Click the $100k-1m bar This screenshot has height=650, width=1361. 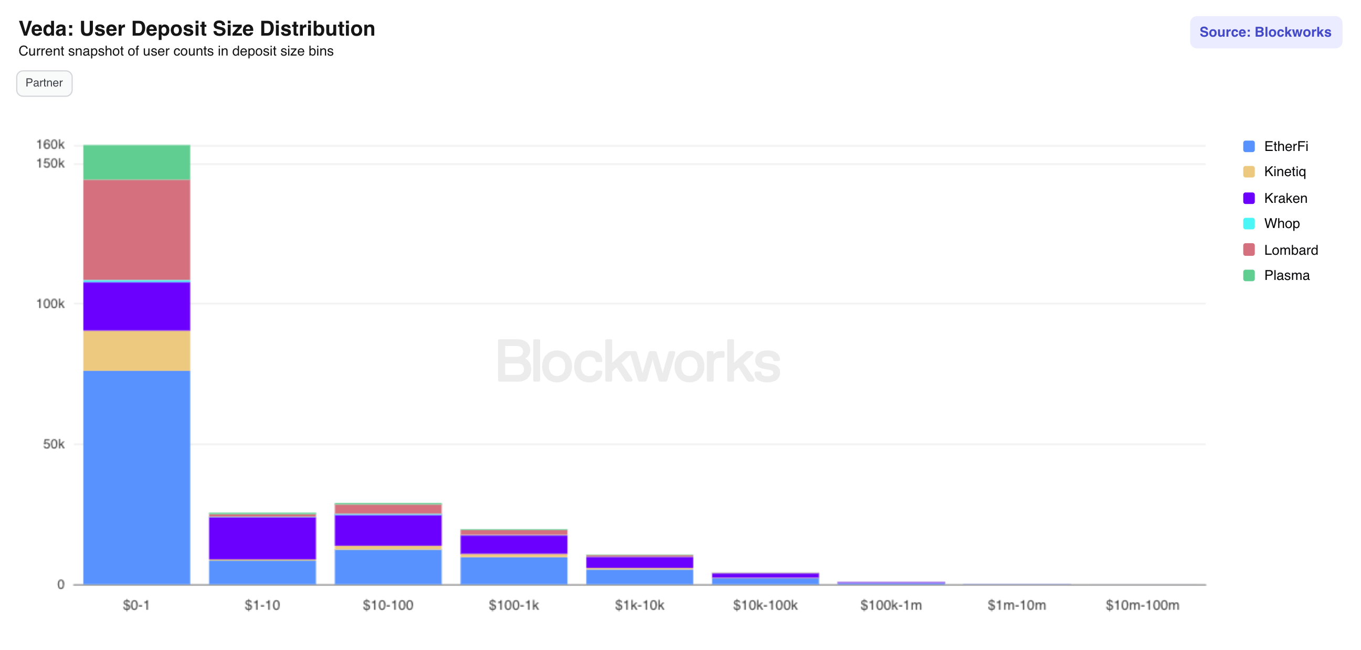coord(891,583)
